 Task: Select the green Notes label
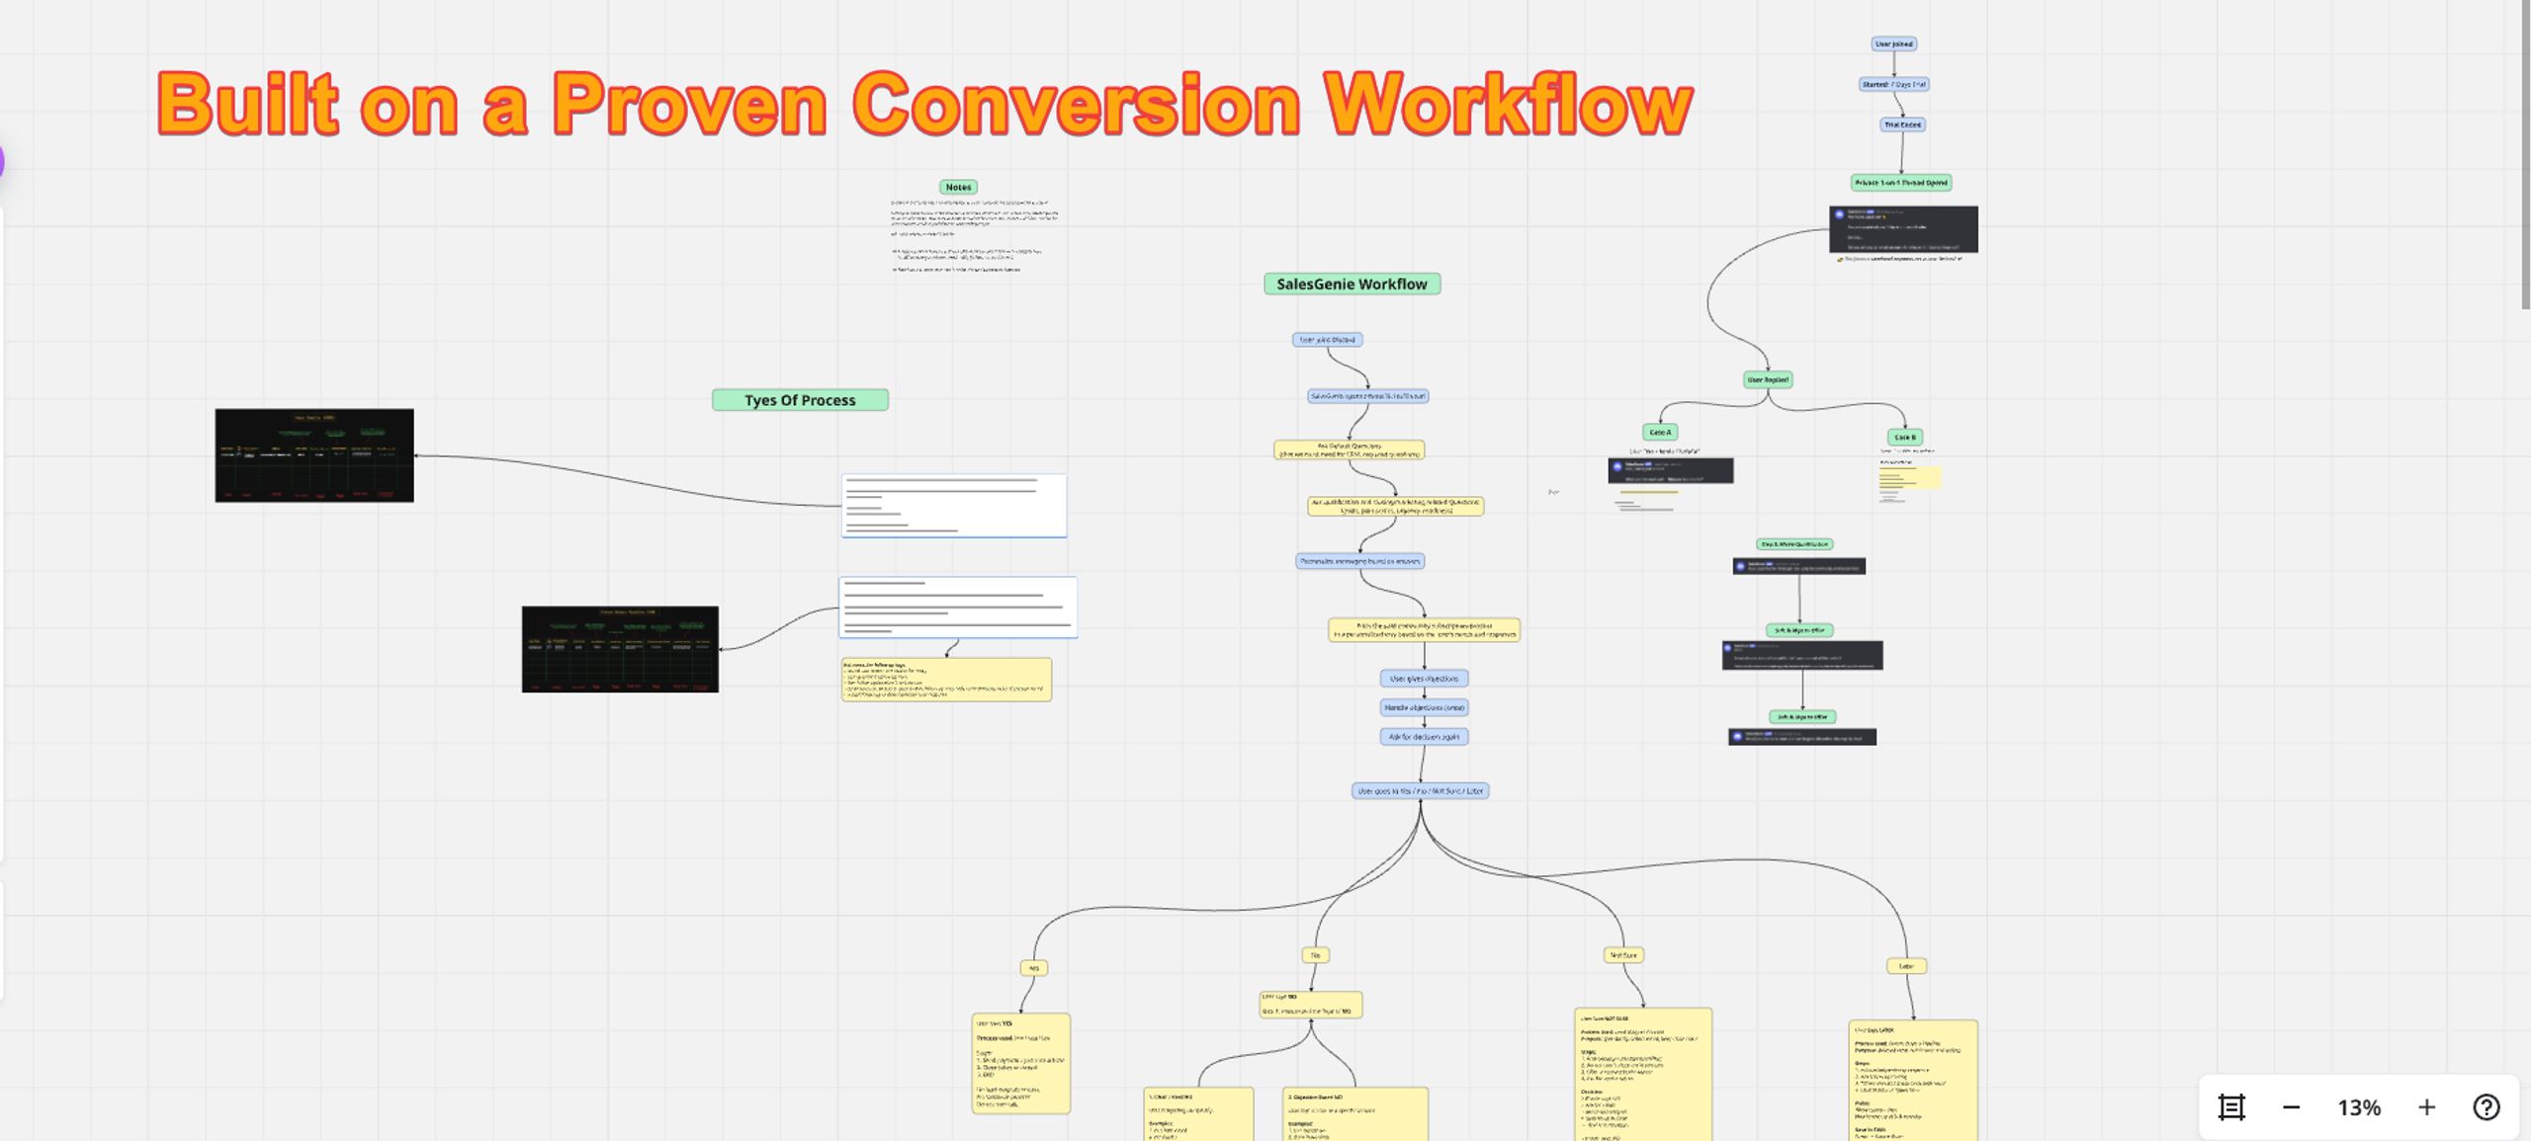click(x=958, y=187)
